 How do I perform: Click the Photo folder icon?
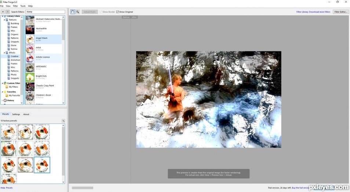(9, 74)
